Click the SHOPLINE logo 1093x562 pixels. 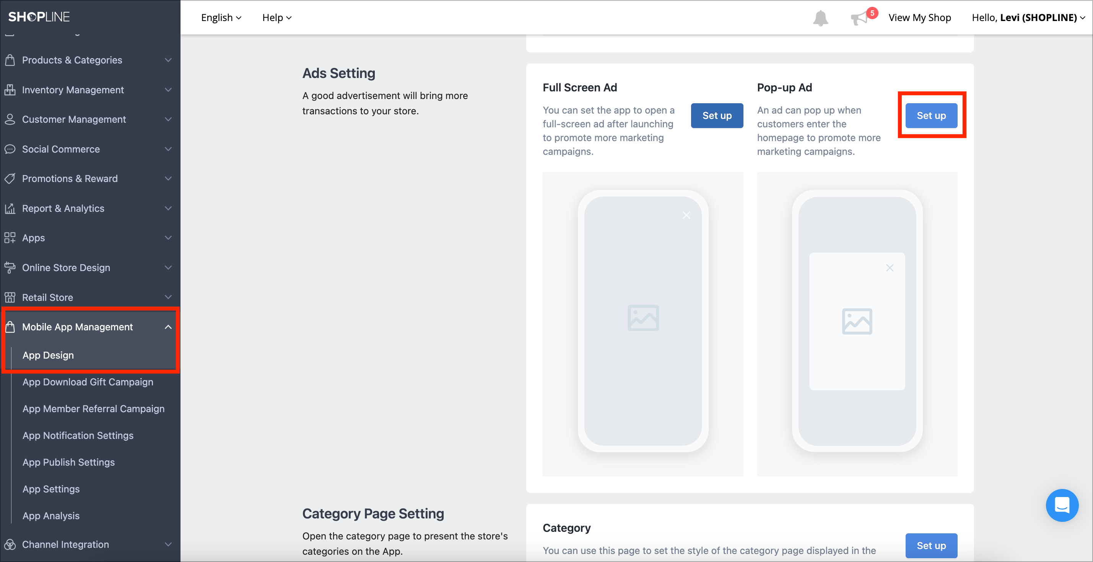pos(39,16)
